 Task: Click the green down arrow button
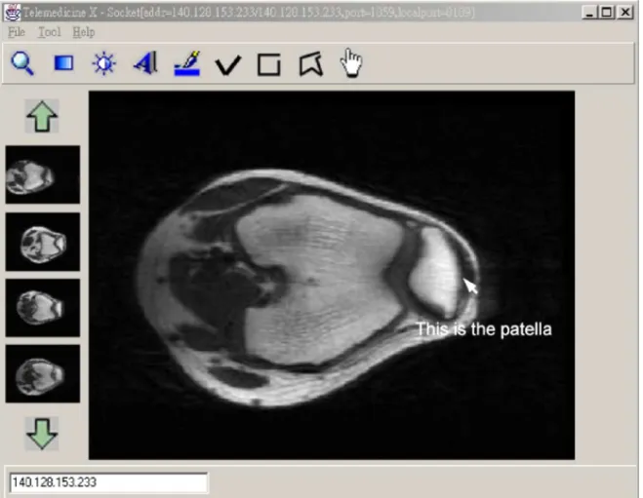tap(42, 434)
